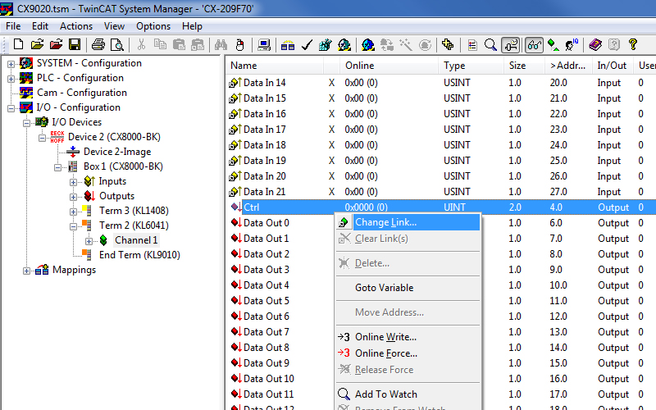Click the New document toolbar icon
Screen dimensions: 656x410
click(18, 44)
